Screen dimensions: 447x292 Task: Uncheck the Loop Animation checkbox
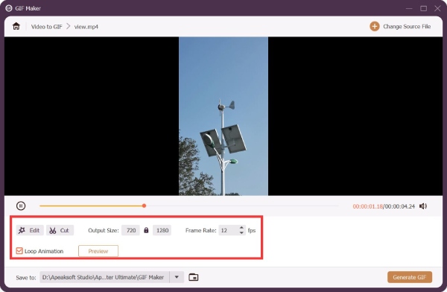(19, 251)
